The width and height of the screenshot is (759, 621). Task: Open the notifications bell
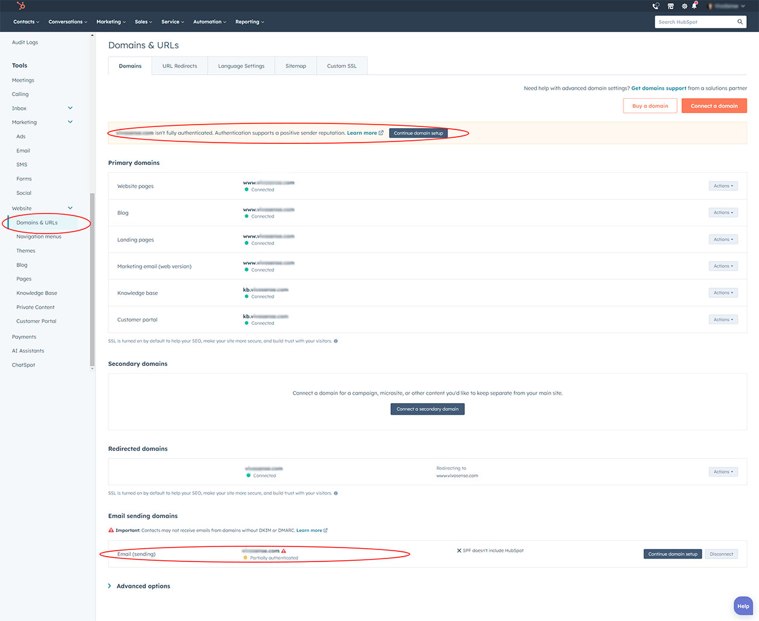point(695,5)
